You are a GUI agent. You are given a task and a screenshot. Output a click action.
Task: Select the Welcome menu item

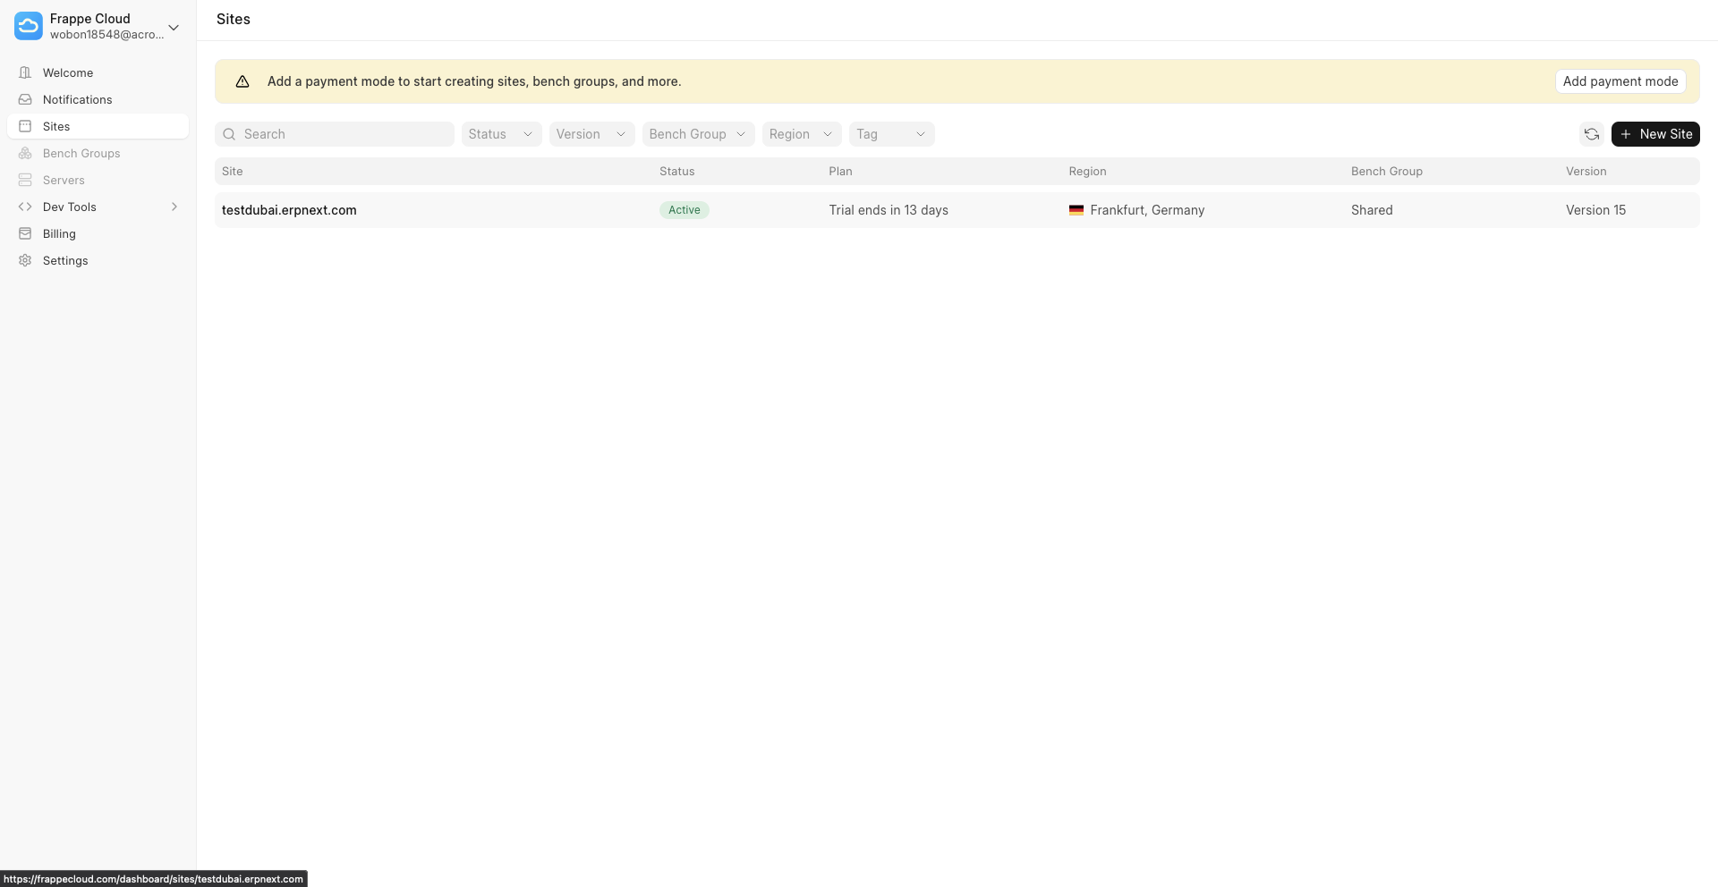point(67,72)
